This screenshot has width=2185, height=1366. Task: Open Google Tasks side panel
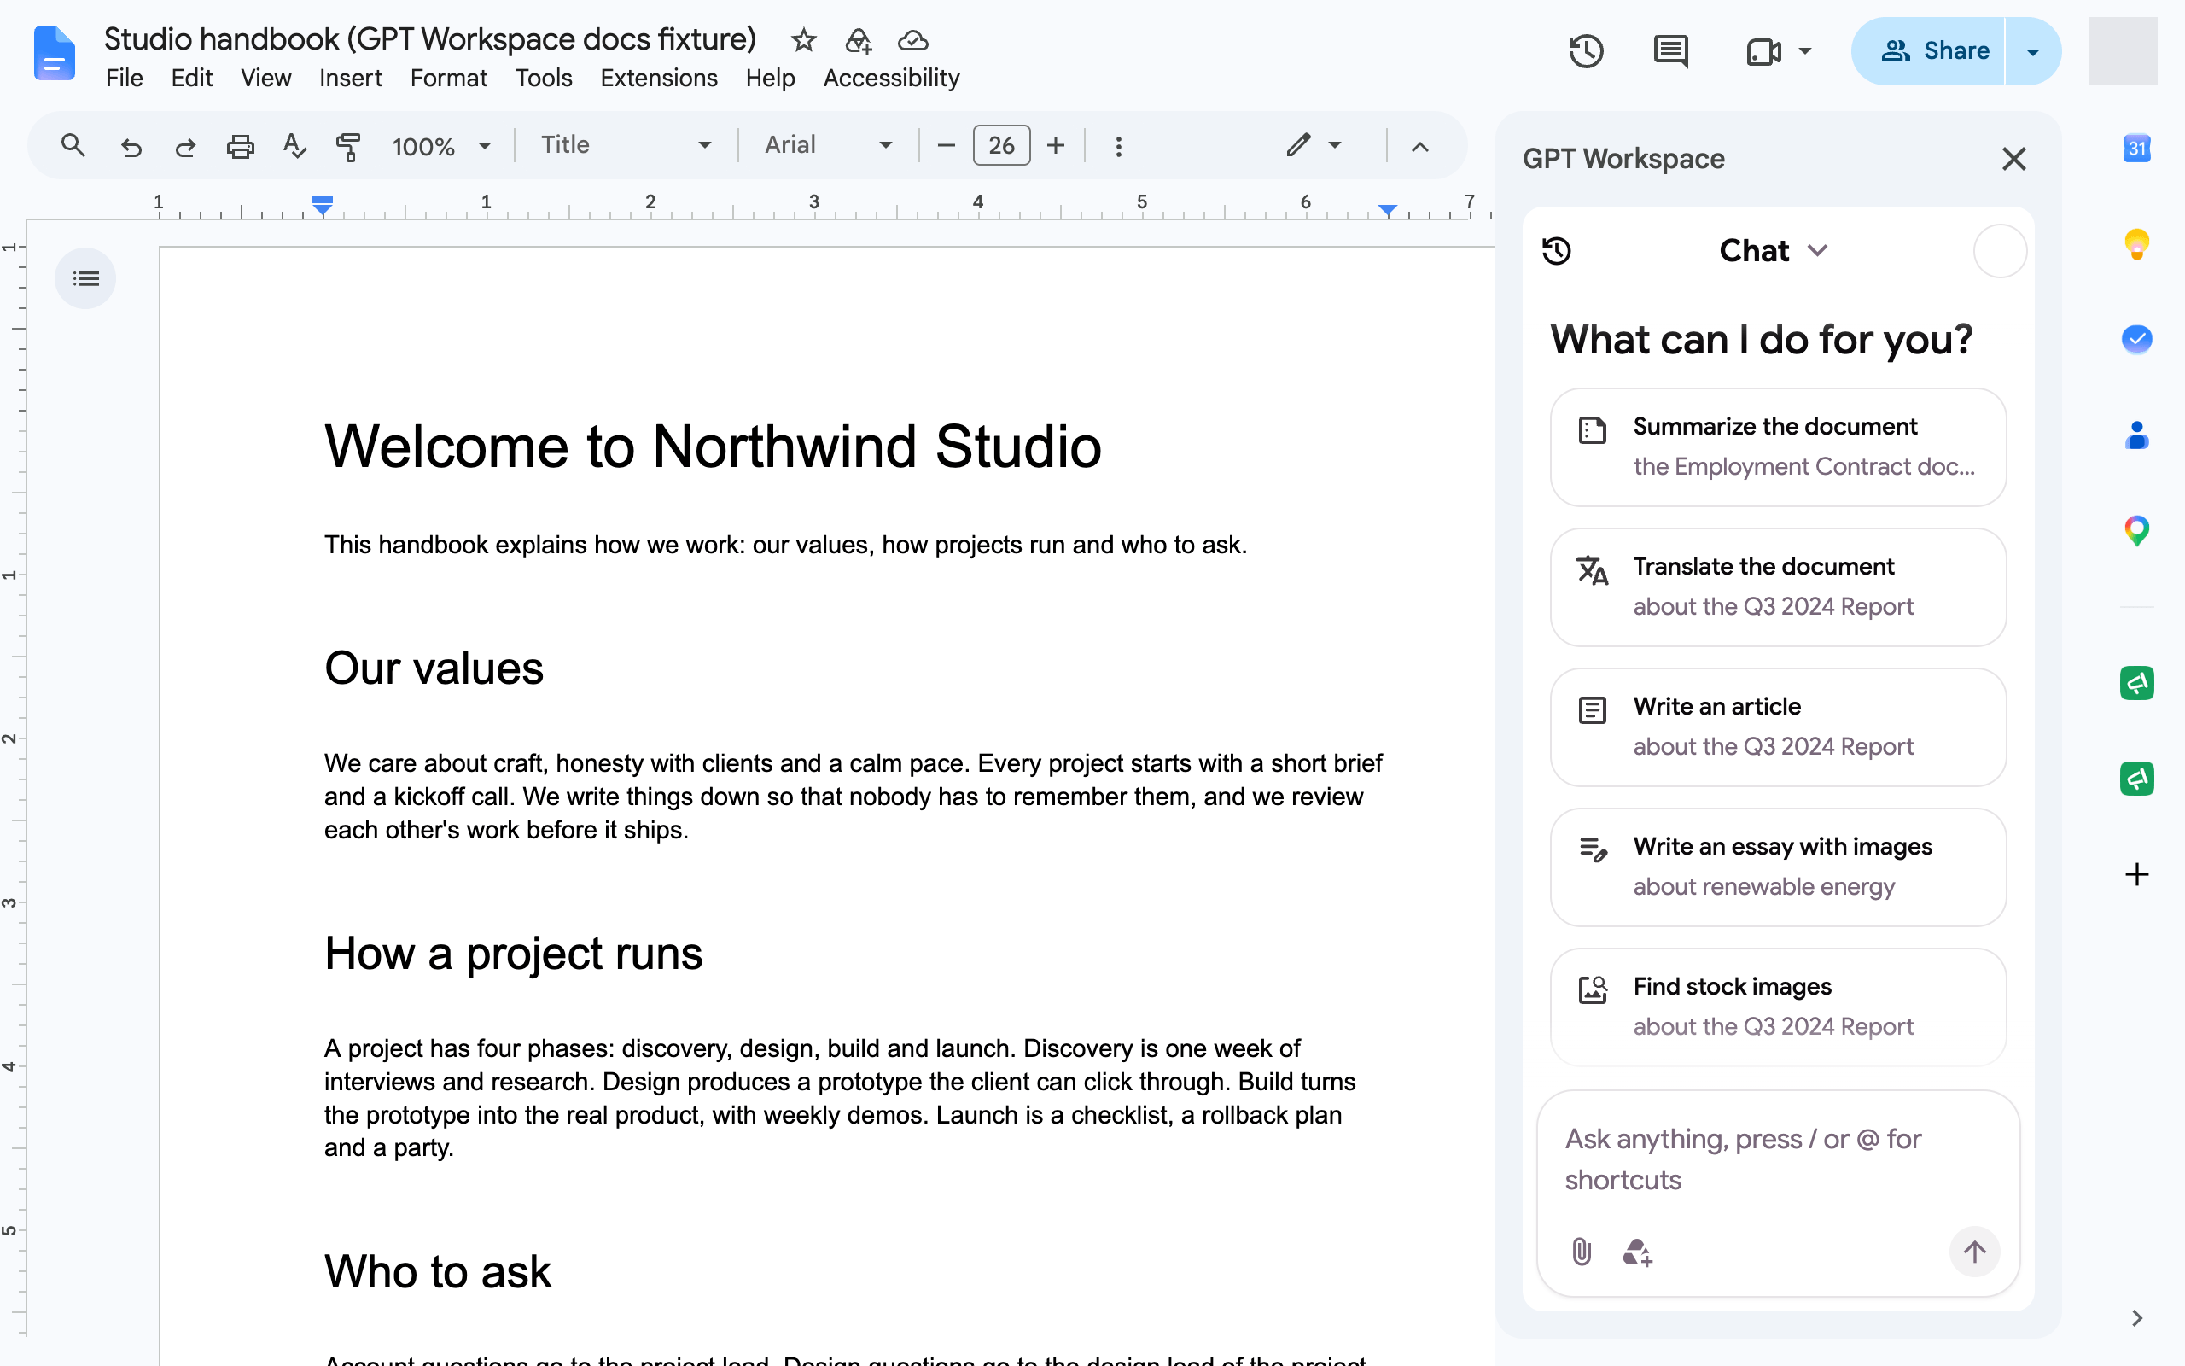pos(2136,339)
